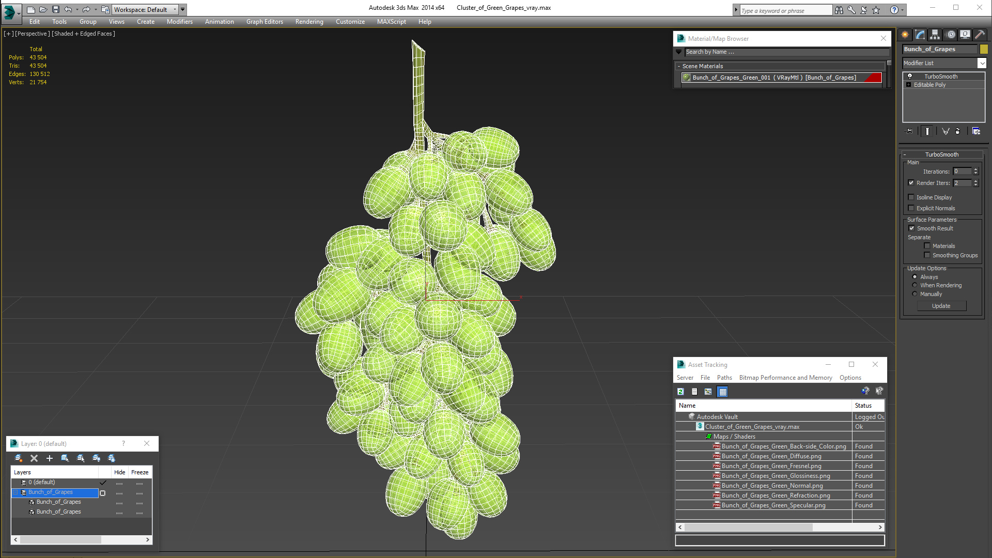Uncheck the Smooth Result checkbox
992x558 pixels.
click(911, 228)
